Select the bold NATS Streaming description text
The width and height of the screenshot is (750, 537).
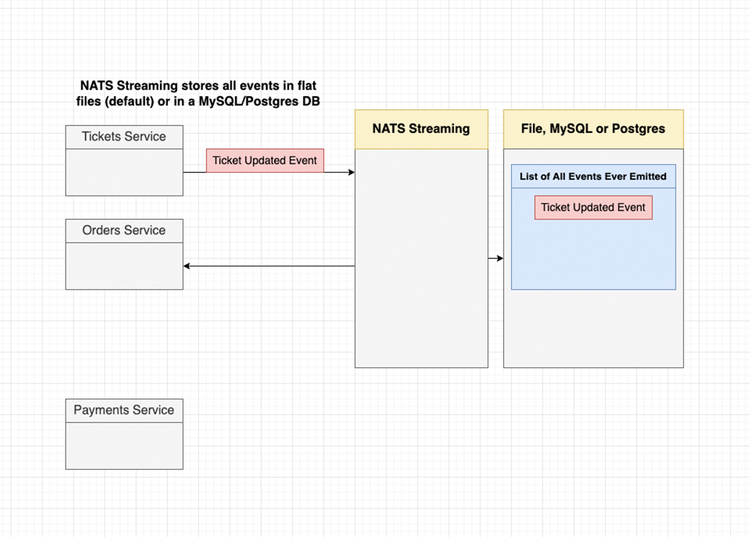[x=198, y=94]
